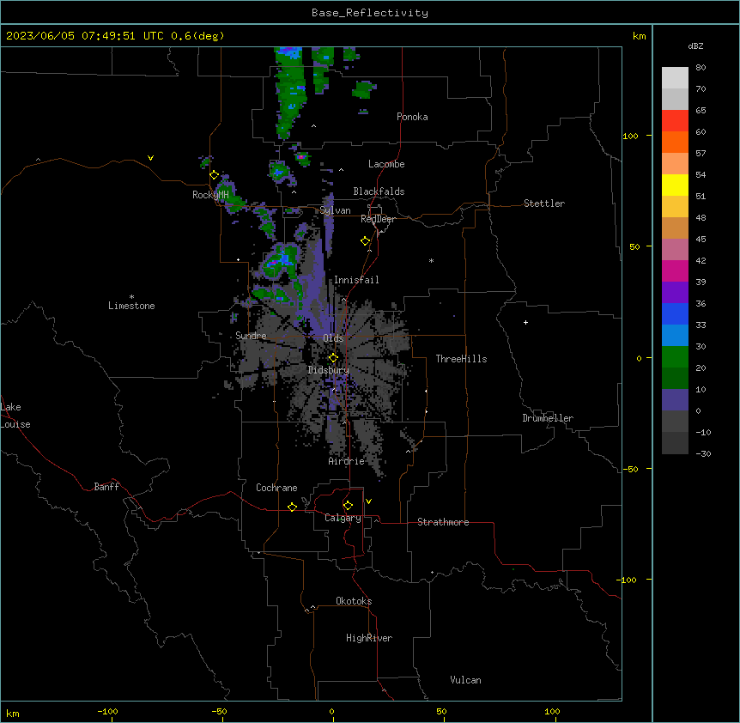Click the light blue 33-30 dBZ legend band
Viewport: 740px width, 723px height.
point(675,336)
